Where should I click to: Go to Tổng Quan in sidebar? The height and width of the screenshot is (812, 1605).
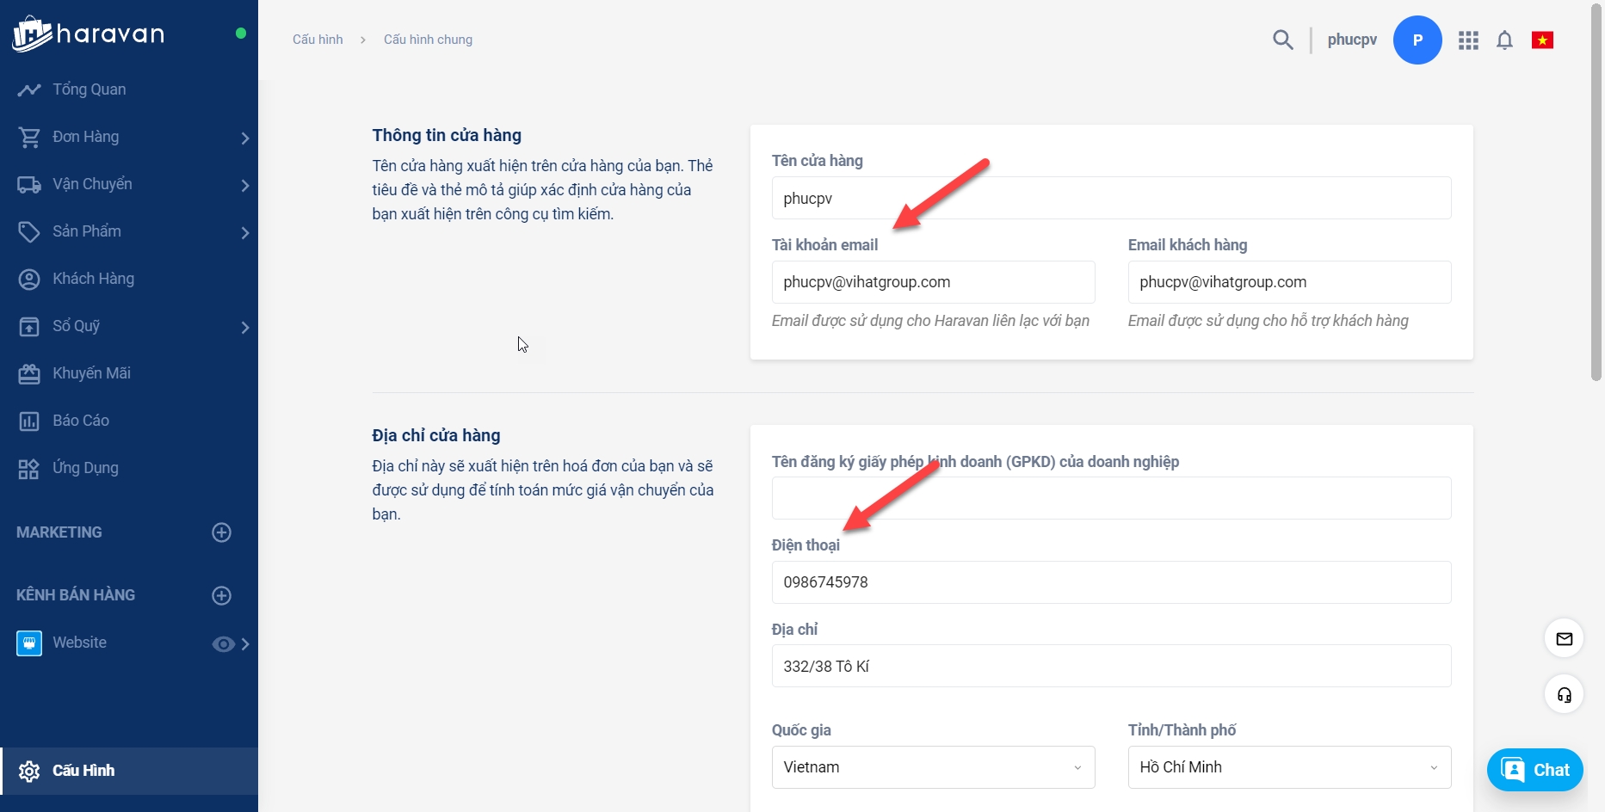point(89,89)
